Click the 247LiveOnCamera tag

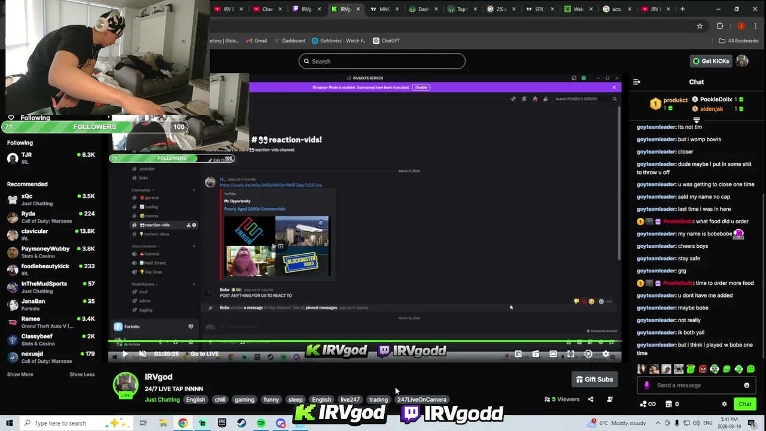coord(422,400)
